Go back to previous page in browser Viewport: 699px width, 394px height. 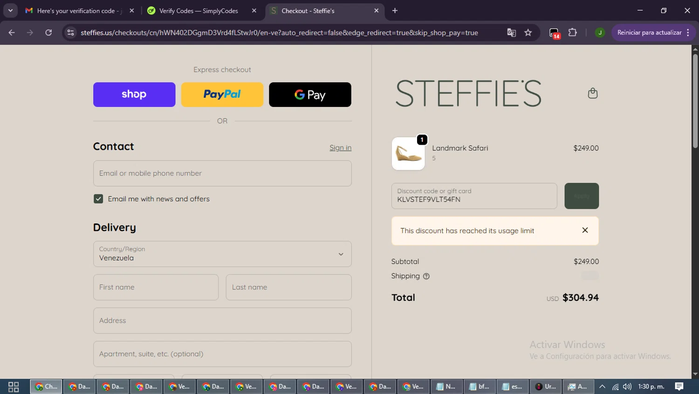click(12, 33)
